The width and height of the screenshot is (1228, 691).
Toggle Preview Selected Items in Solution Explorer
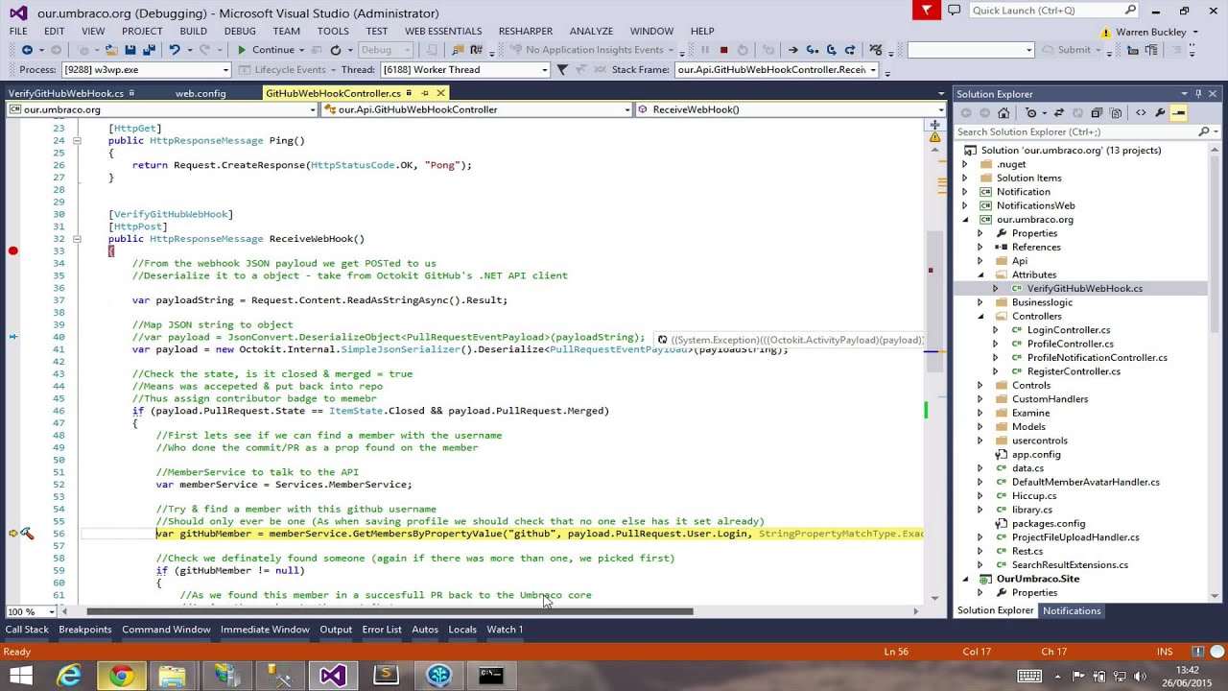[x=1179, y=113]
